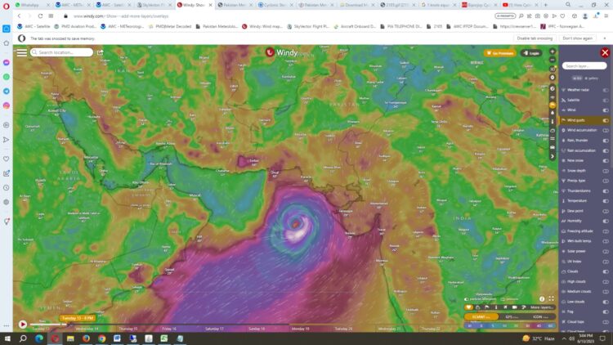Toggle the Rain, thunder switch
Viewport: 613px width, 345px height.
606,141
